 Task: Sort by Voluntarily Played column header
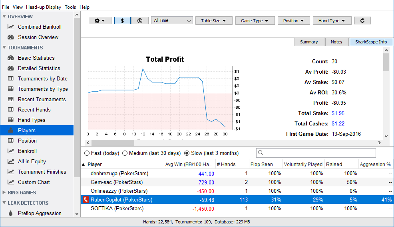click(x=304, y=164)
